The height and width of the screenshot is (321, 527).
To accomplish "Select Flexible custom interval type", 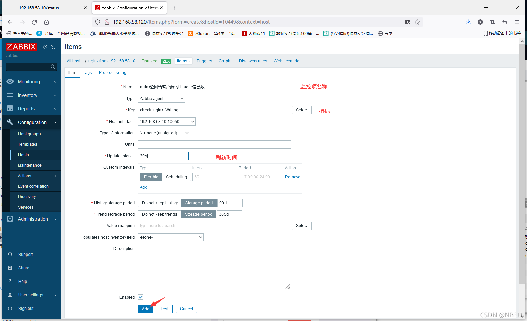I will point(151,177).
